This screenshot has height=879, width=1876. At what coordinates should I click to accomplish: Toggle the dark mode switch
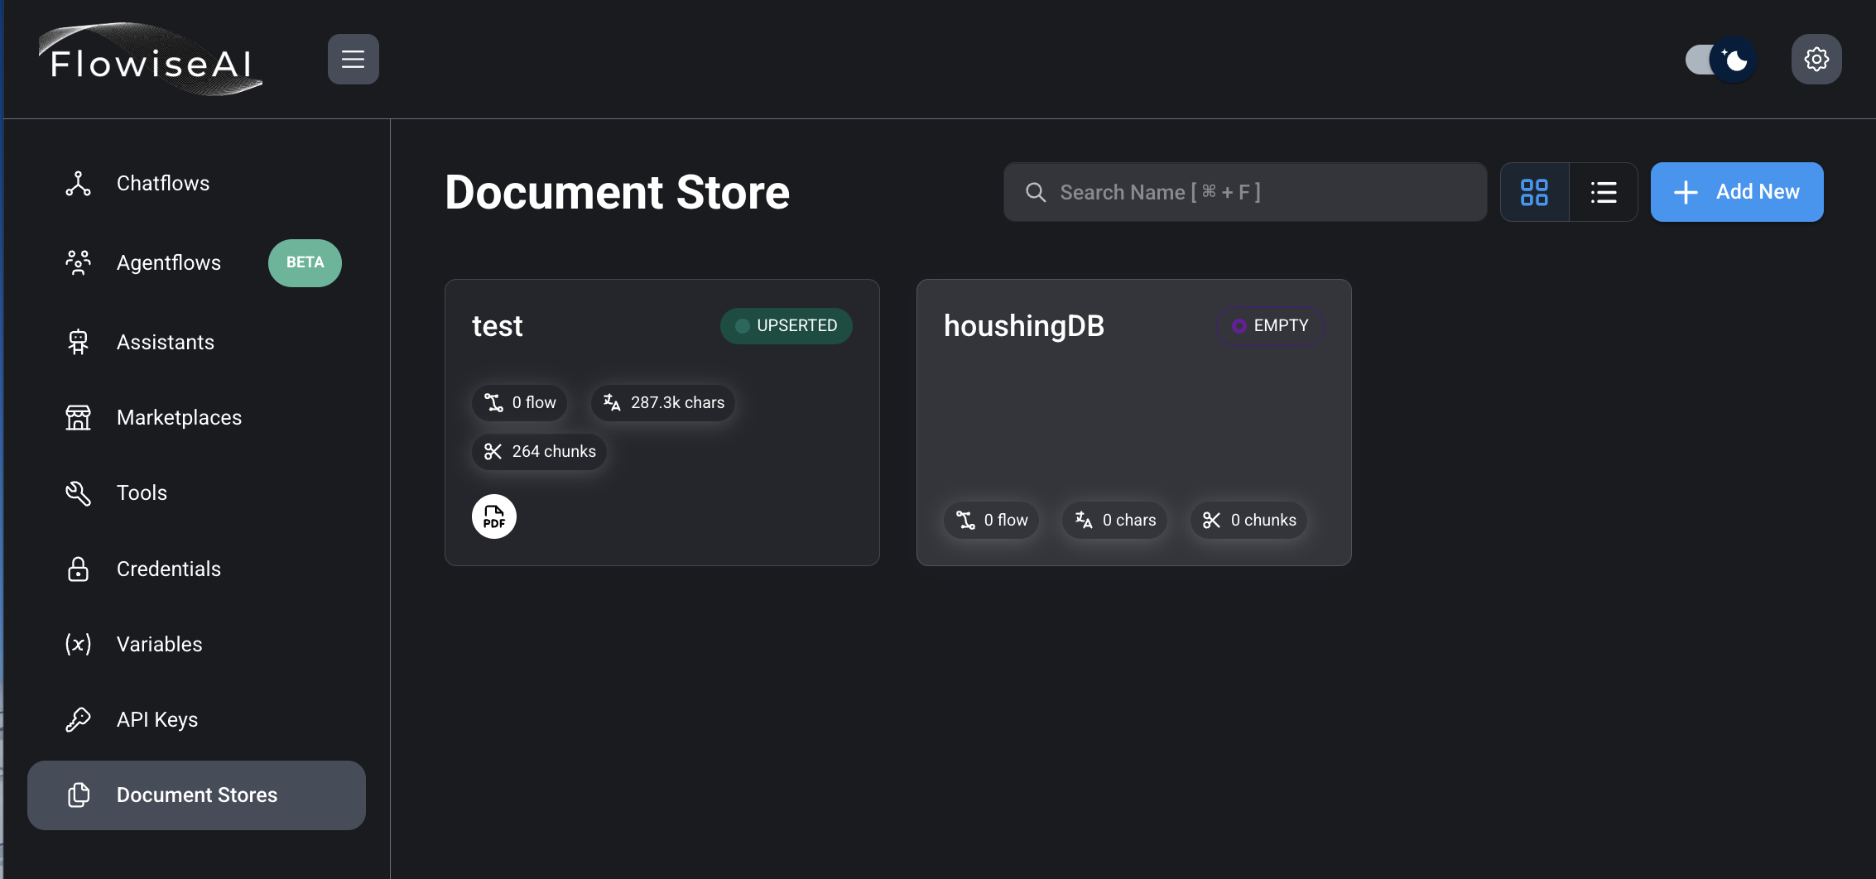(1720, 60)
